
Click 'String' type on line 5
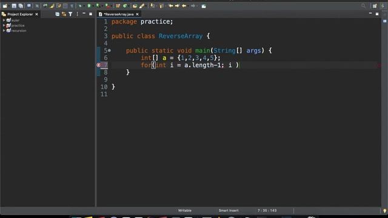pyautogui.click(x=224, y=51)
